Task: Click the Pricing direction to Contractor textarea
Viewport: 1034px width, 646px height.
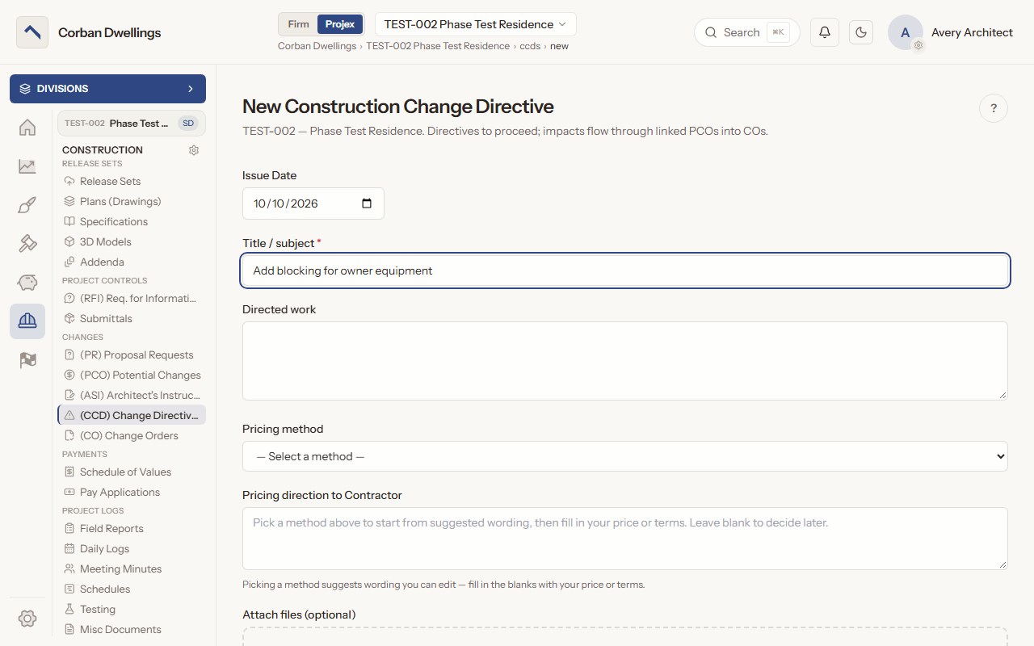Action: tap(625, 539)
